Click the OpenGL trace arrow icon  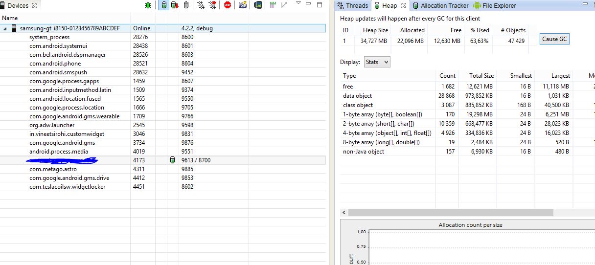pyautogui.click(x=284, y=5)
